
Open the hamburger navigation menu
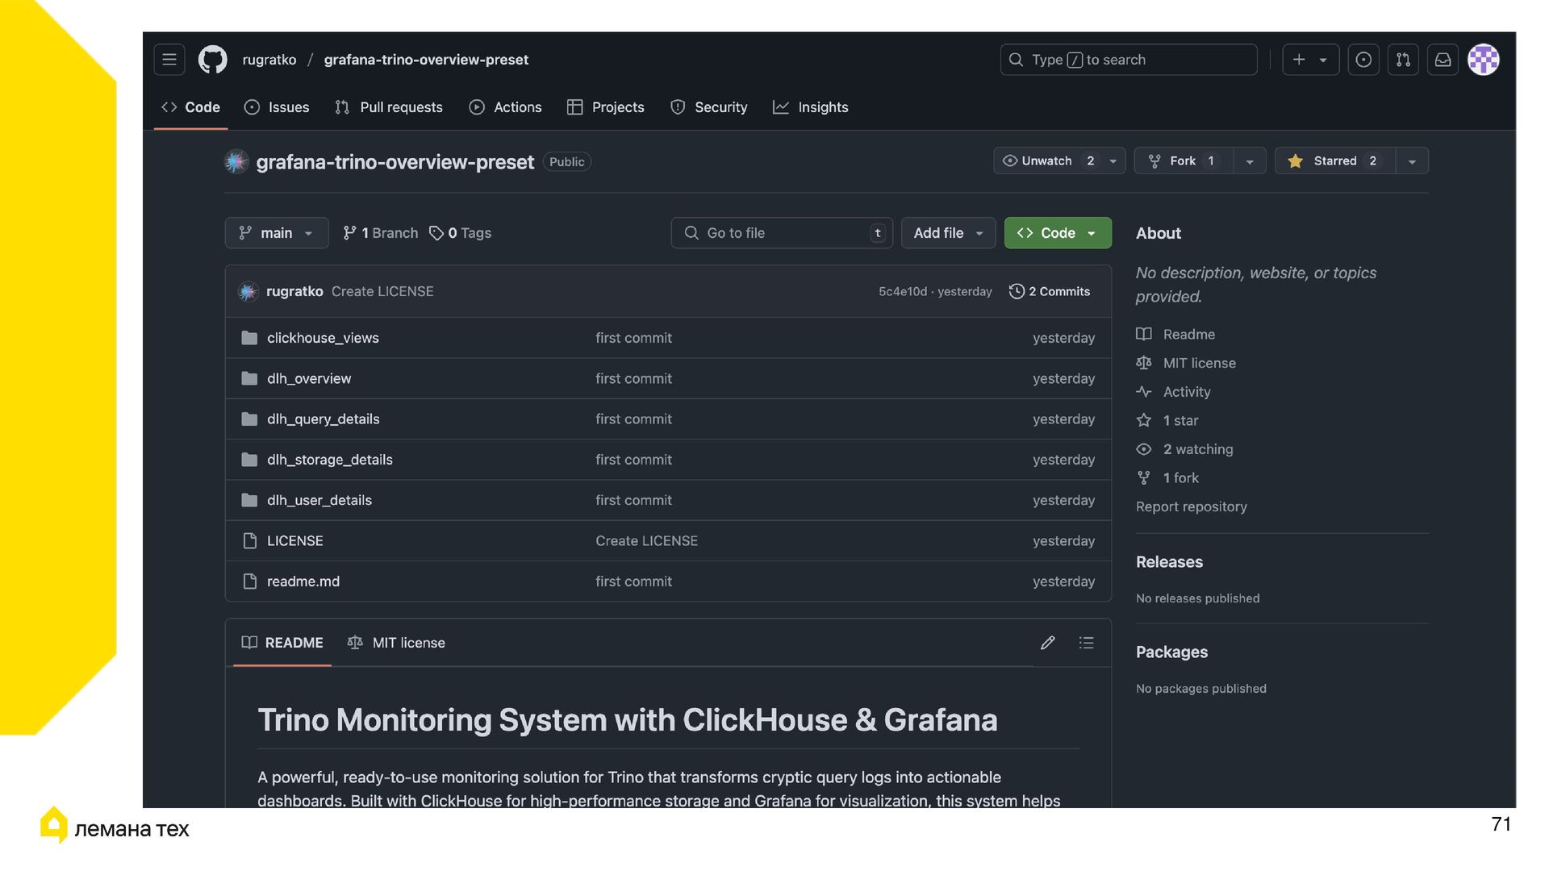coord(169,60)
